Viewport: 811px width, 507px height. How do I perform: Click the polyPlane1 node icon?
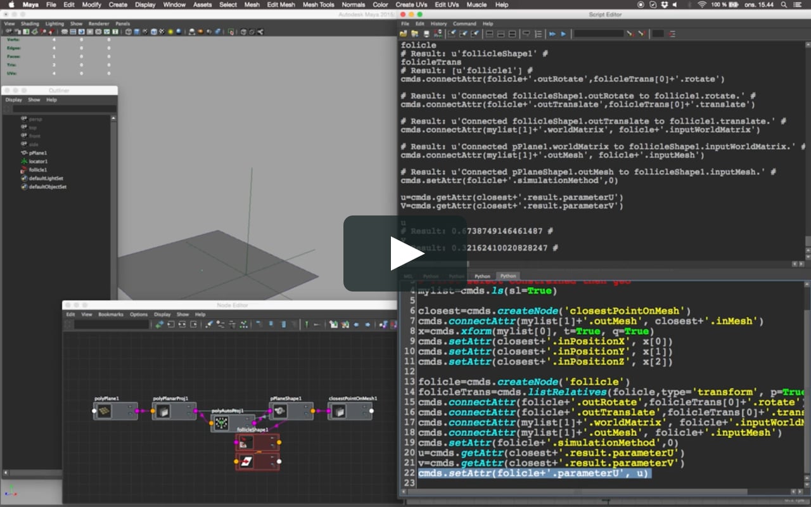pyautogui.click(x=104, y=411)
